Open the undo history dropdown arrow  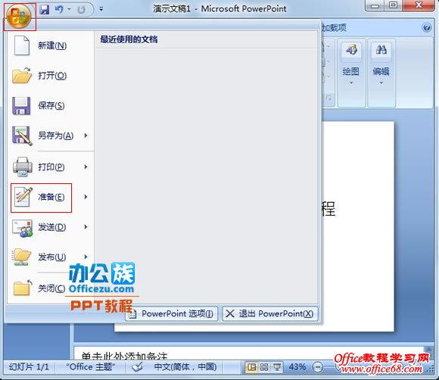tap(69, 10)
